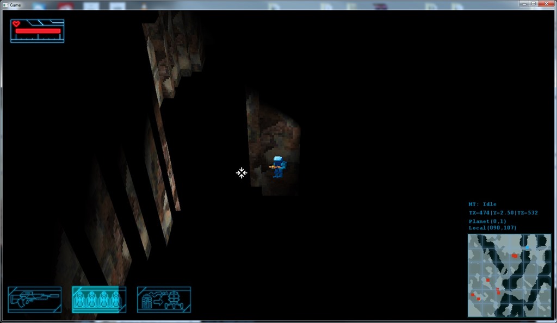Maximize the Game window

click(534, 4)
